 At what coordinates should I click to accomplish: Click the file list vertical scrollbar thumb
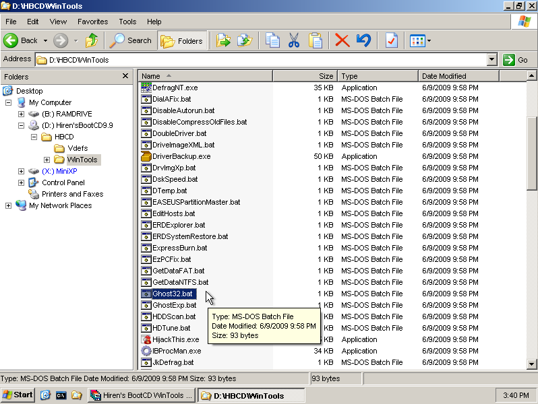(x=531, y=153)
